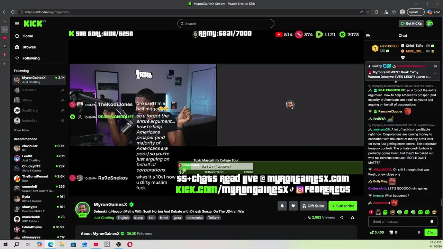
Task: Open the user profile avatar menu
Action: [x=430, y=24]
